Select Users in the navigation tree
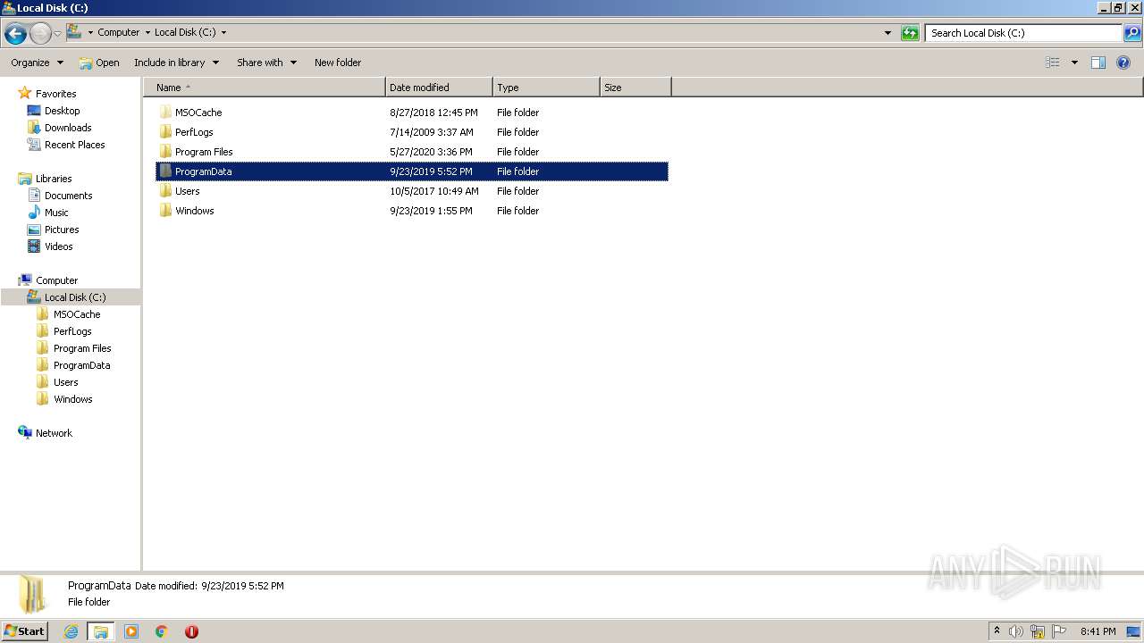Image resolution: width=1144 pixels, height=643 pixels. pos(66,382)
